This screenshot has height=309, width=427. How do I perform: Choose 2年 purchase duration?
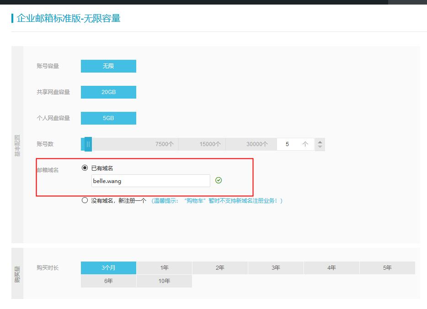click(220, 268)
